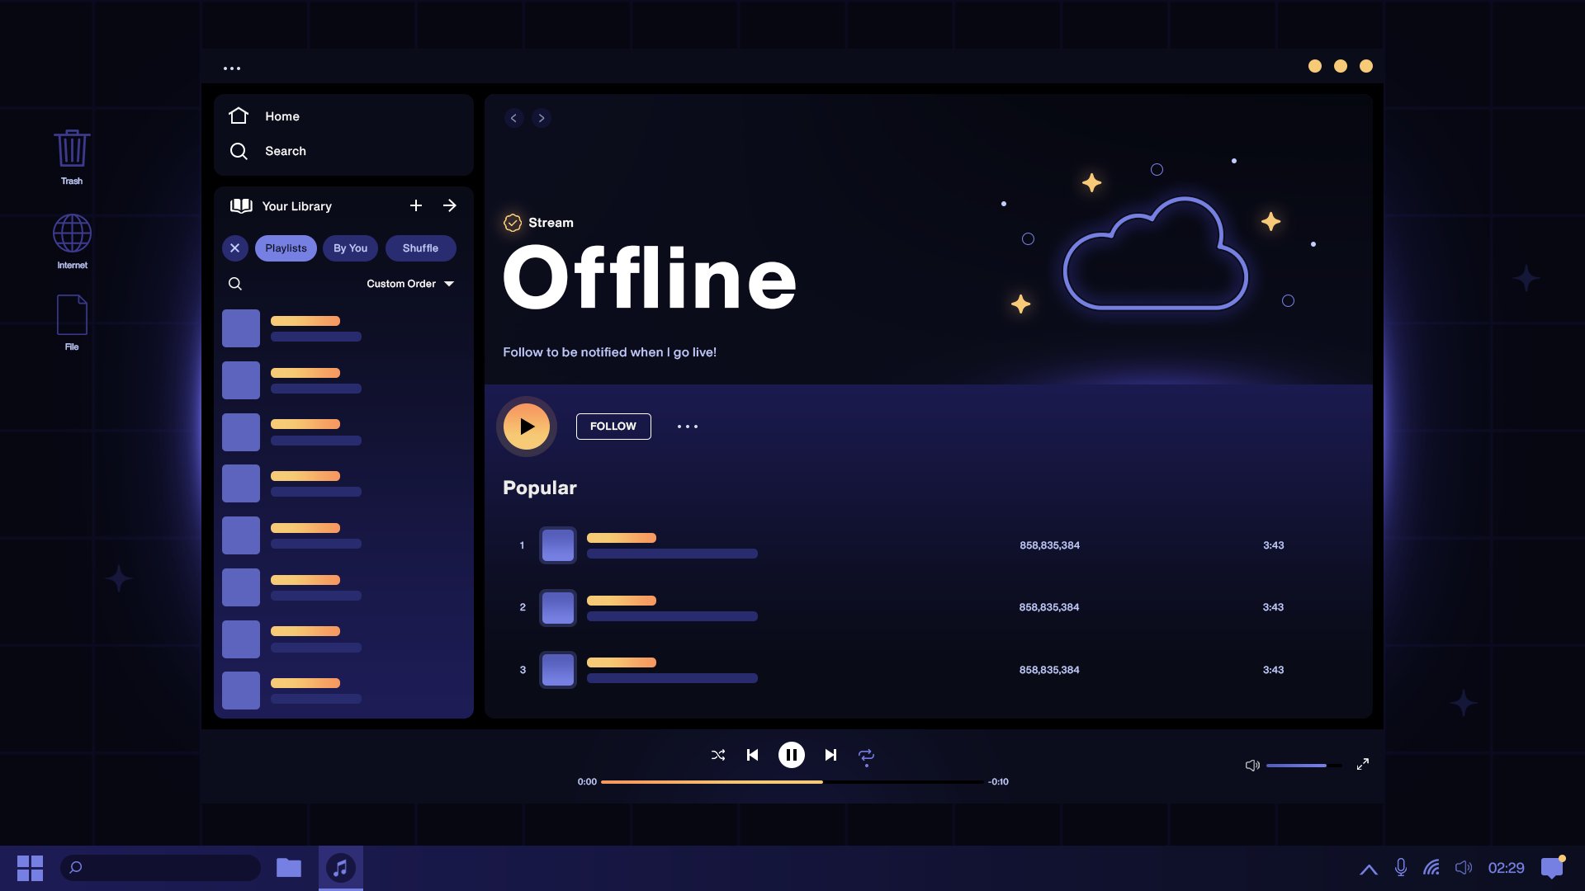1585x891 pixels.
Task: Click the FOLLOW button
Action: click(613, 427)
